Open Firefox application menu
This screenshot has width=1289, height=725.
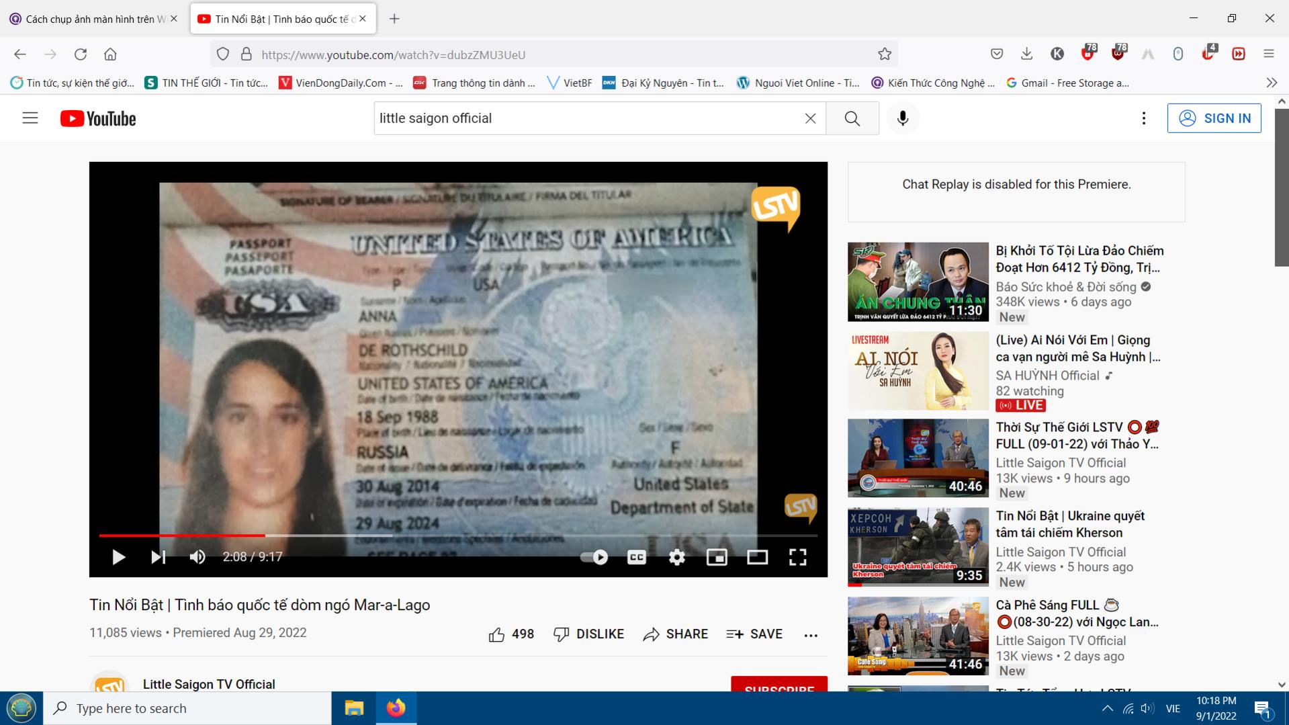pos(1269,54)
